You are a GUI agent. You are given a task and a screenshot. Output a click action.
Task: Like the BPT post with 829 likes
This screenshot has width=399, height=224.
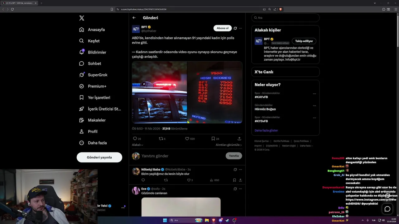(x=190, y=138)
